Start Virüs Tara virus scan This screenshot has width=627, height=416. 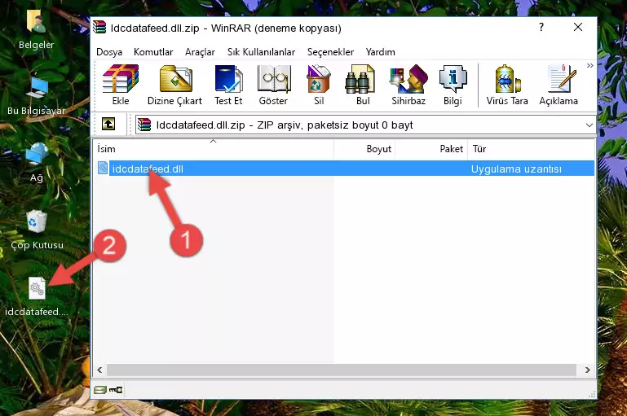pyautogui.click(x=507, y=85)
